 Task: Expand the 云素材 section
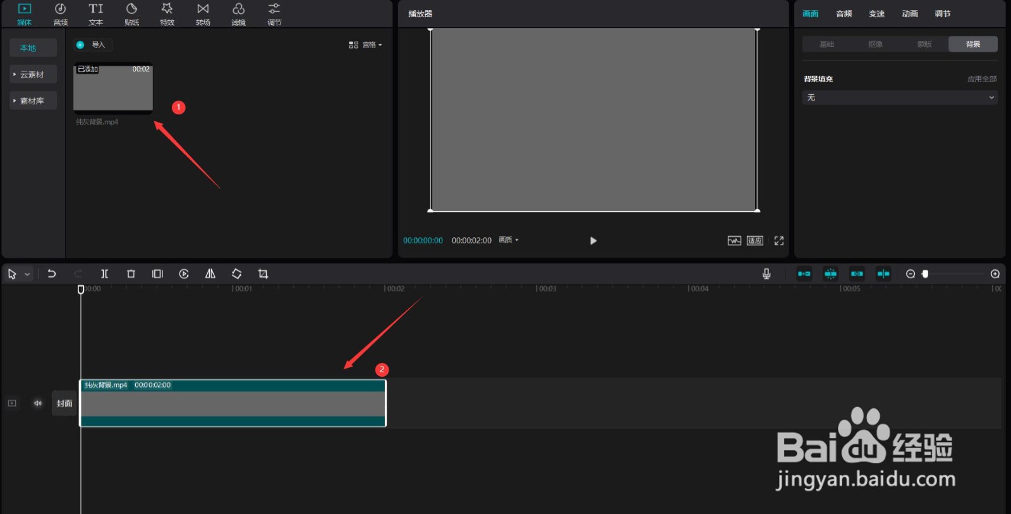33,75
